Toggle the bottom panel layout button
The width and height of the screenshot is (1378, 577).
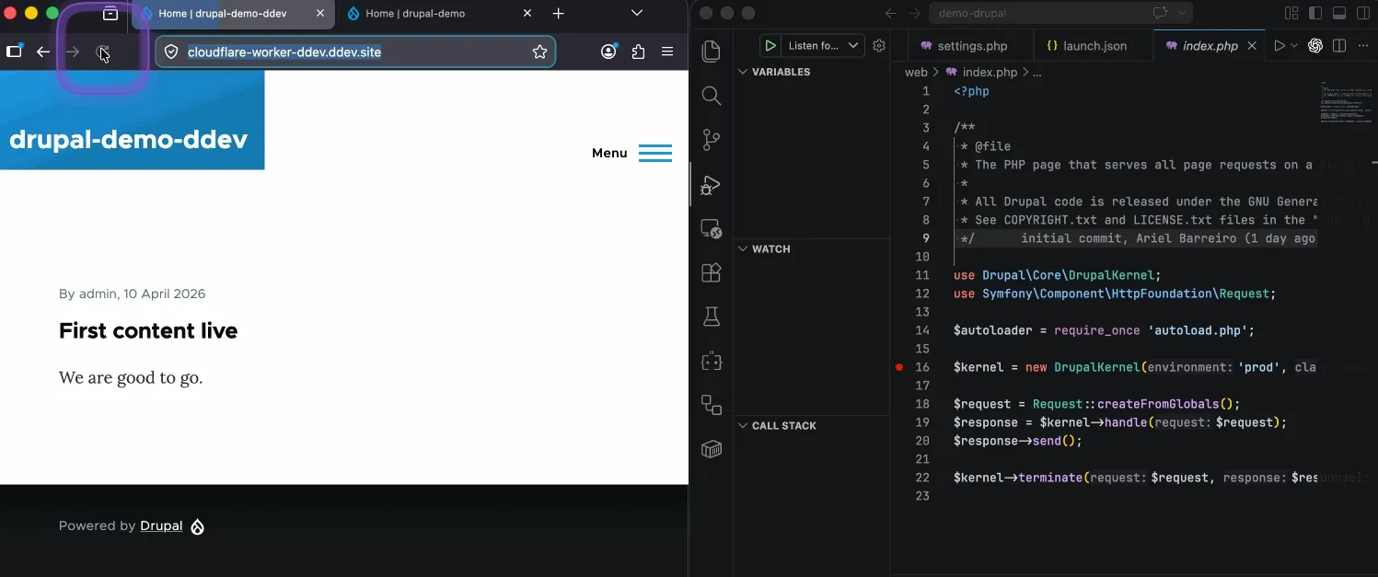tap(1339, 13)
